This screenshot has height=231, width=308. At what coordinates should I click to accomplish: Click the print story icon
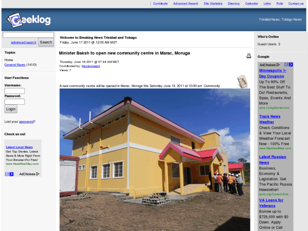249,56
